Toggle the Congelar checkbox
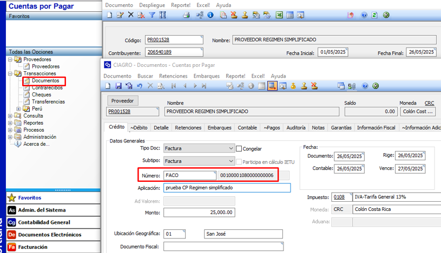The height and width of the screenshot is (253, 441). tap(239, 148)
